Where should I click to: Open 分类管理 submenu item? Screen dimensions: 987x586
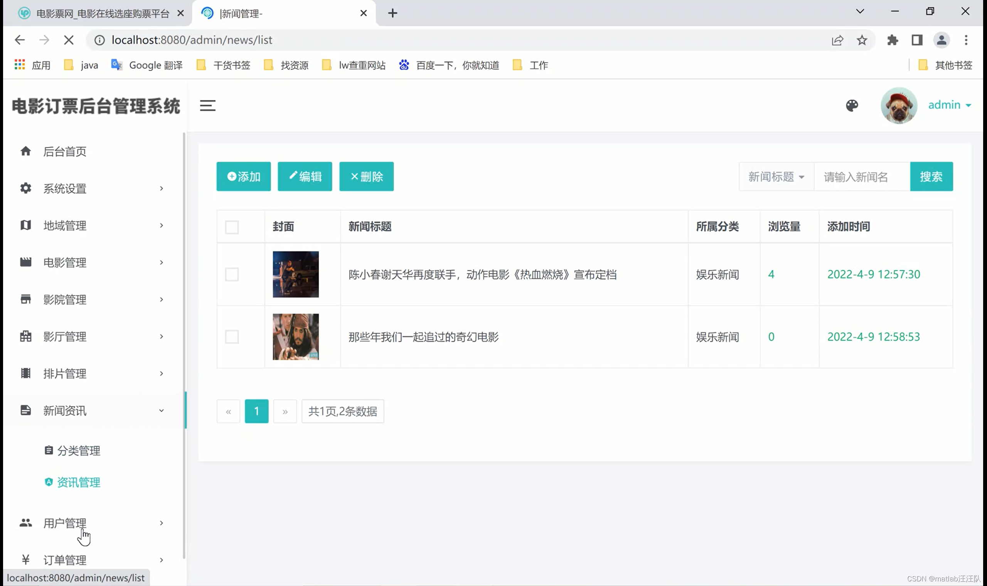click(x=79, y=451)
